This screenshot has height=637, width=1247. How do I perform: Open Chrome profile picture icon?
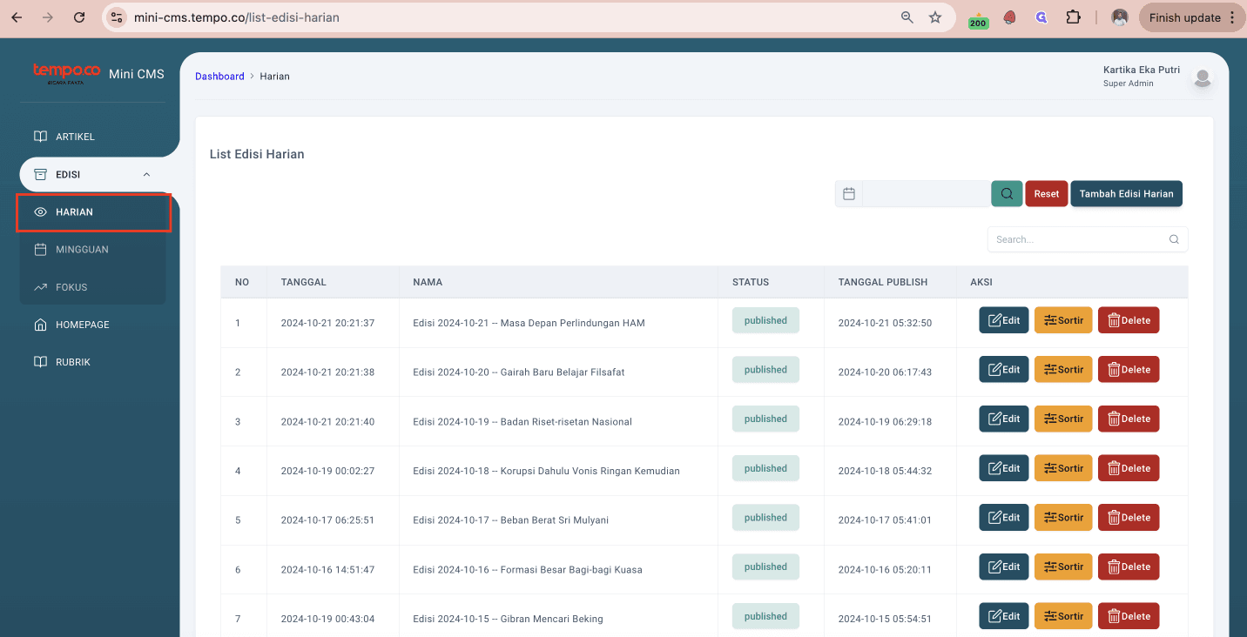(x=1121, y=17)
